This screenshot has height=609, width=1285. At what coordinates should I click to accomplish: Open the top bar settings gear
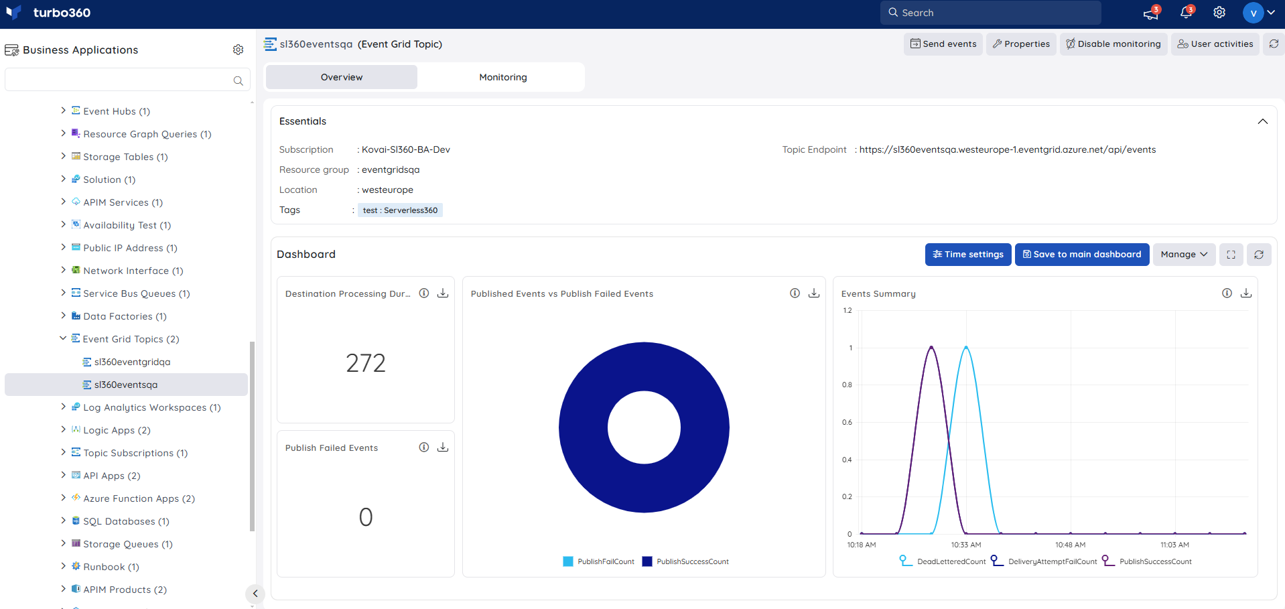(x=1219, y=13)
